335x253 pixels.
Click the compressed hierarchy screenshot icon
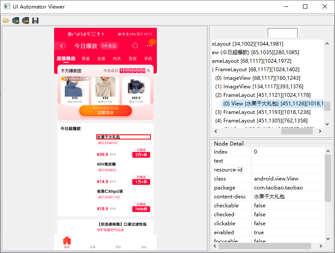point(26,20)
